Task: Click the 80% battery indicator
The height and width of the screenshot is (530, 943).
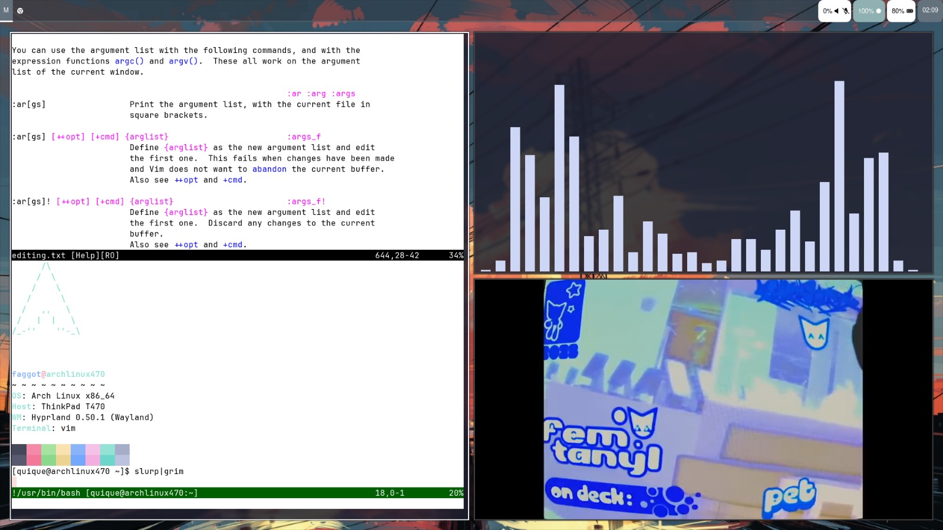Action: (902, 11)
